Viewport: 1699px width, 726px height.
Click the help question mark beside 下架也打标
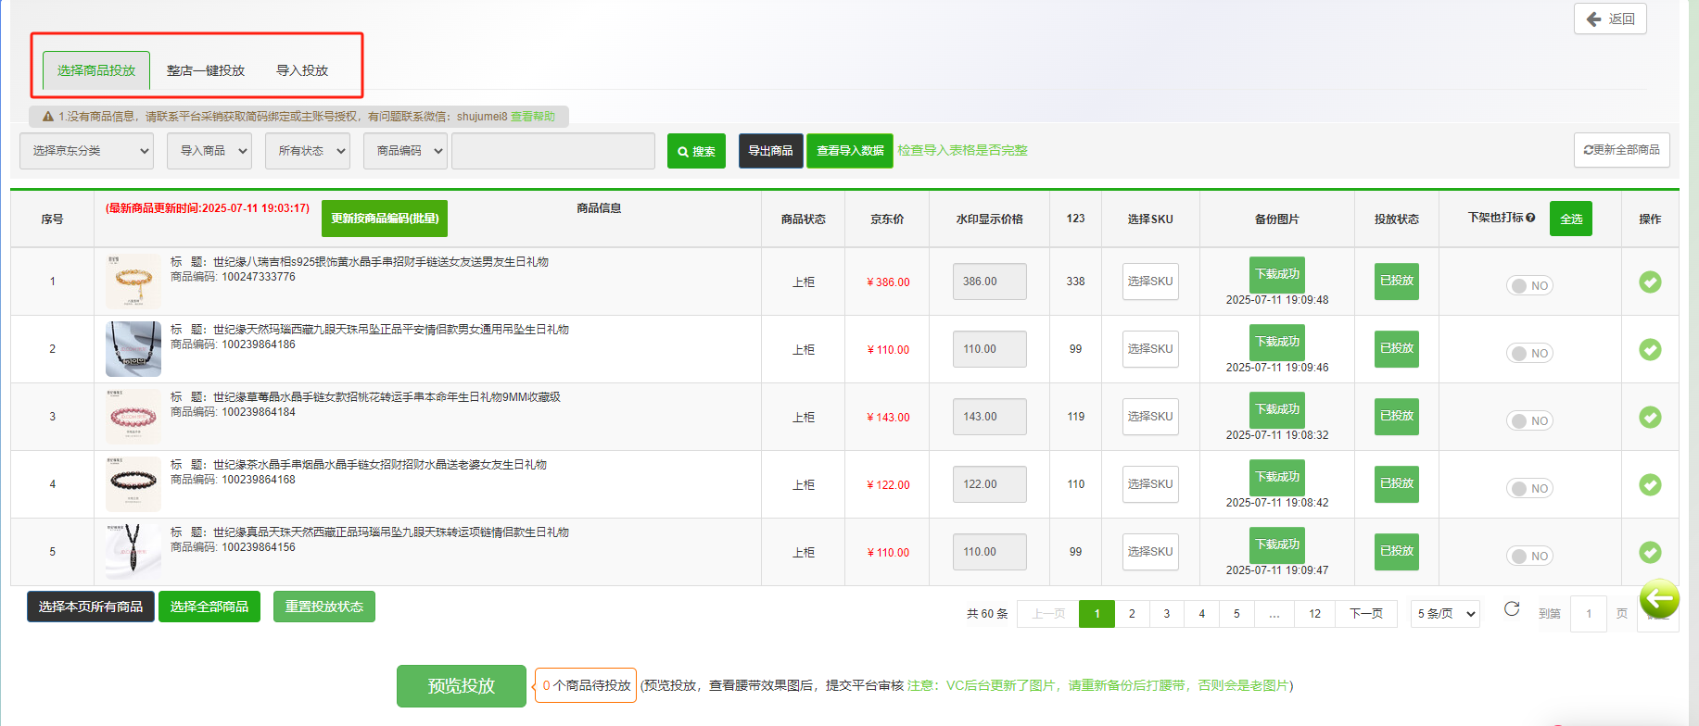tap(1530, 218)
